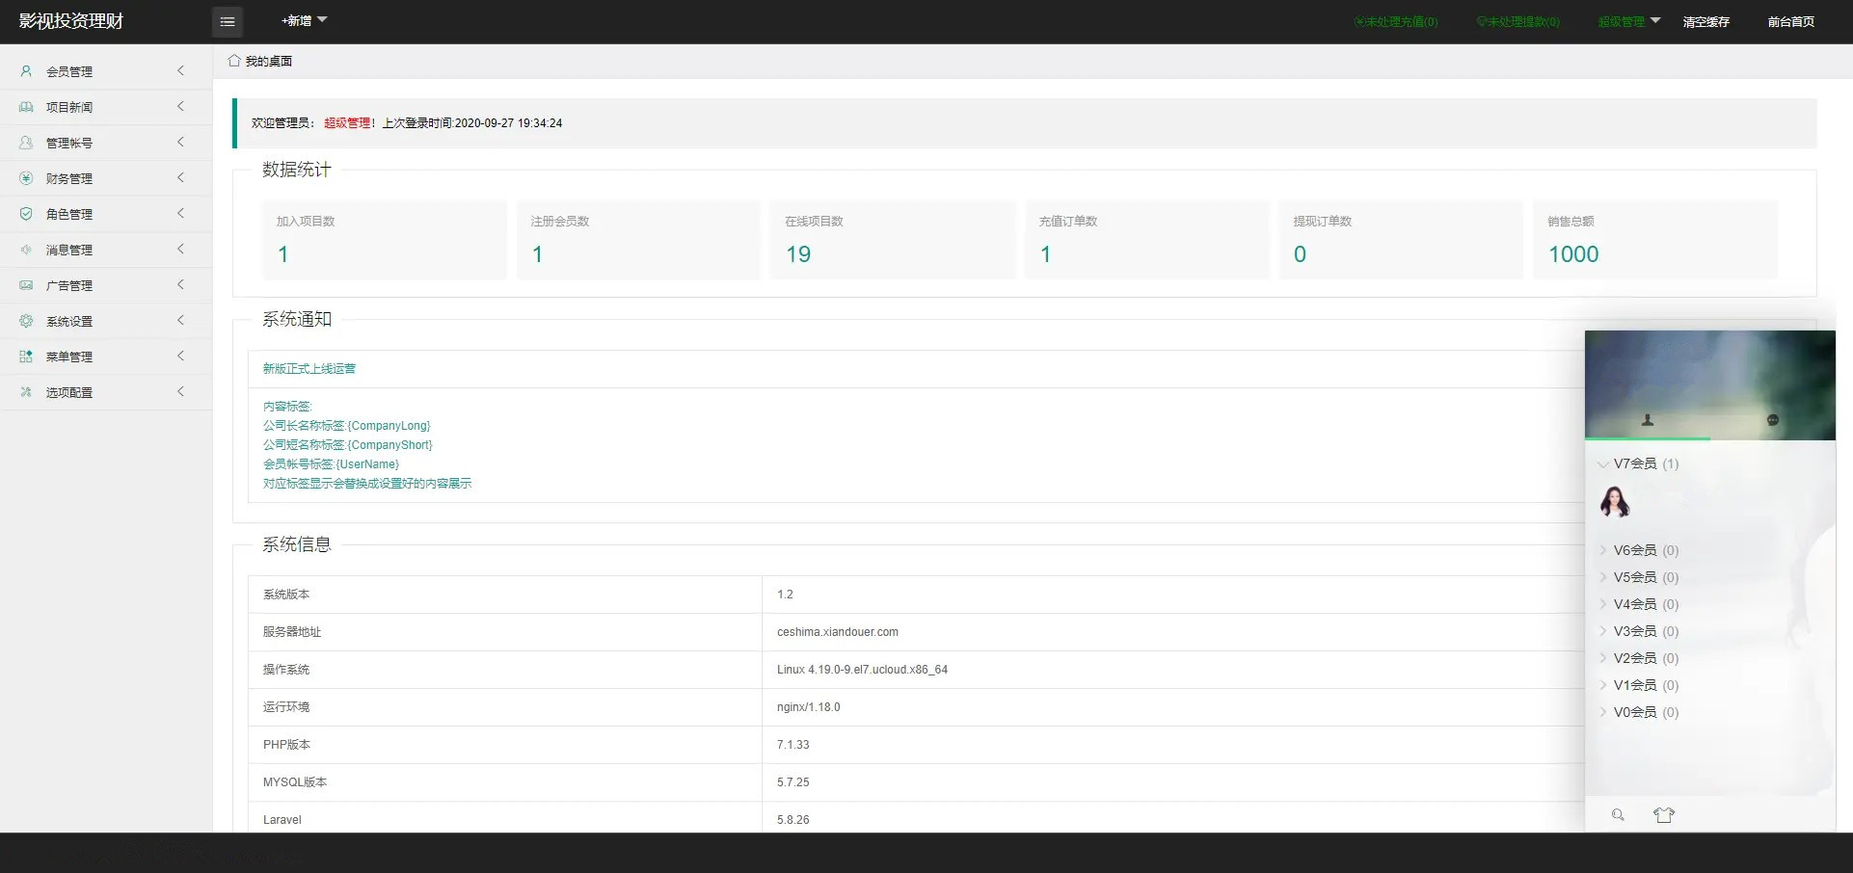Click the red 超级管理 text in welcome banner
1853x873 pixels.
tap(347, 123)
